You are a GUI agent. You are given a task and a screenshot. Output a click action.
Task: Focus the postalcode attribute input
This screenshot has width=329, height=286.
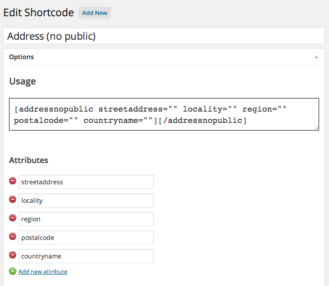(86, 238)
